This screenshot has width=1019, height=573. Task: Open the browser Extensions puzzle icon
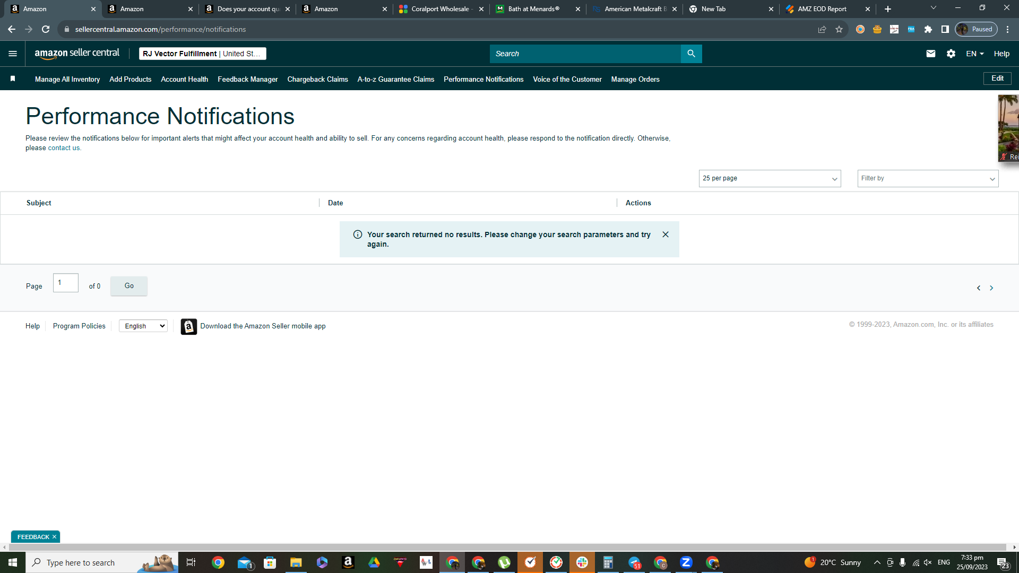[928, 29]
